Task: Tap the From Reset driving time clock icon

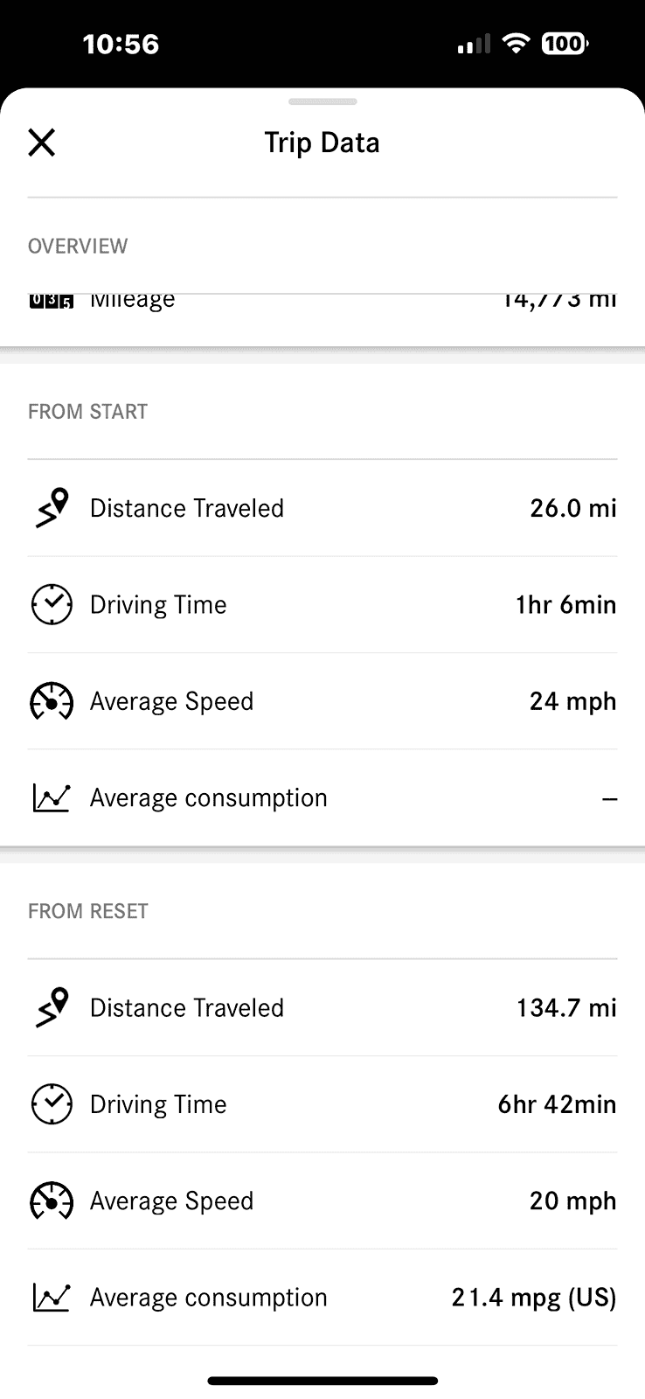Action: (52, 1104)
